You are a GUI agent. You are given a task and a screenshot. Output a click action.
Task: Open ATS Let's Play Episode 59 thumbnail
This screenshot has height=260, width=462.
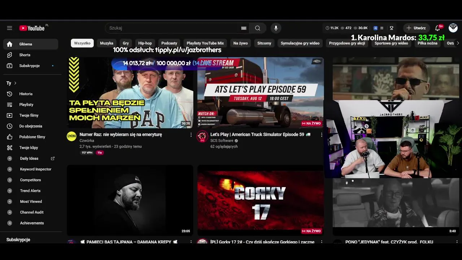click(261, 92)
